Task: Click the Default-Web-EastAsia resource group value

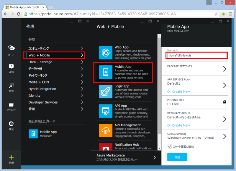Action: 184,117
